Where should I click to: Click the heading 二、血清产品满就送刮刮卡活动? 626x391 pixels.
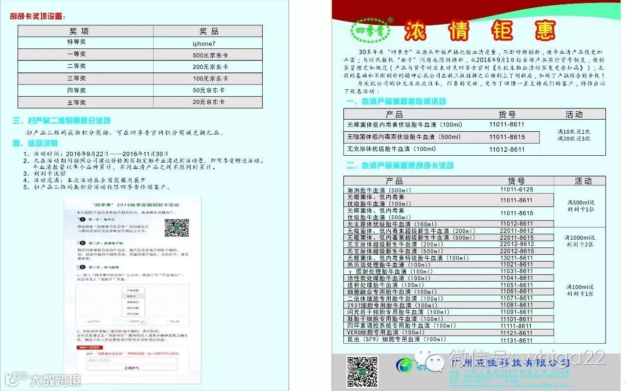tap(400, 166)
